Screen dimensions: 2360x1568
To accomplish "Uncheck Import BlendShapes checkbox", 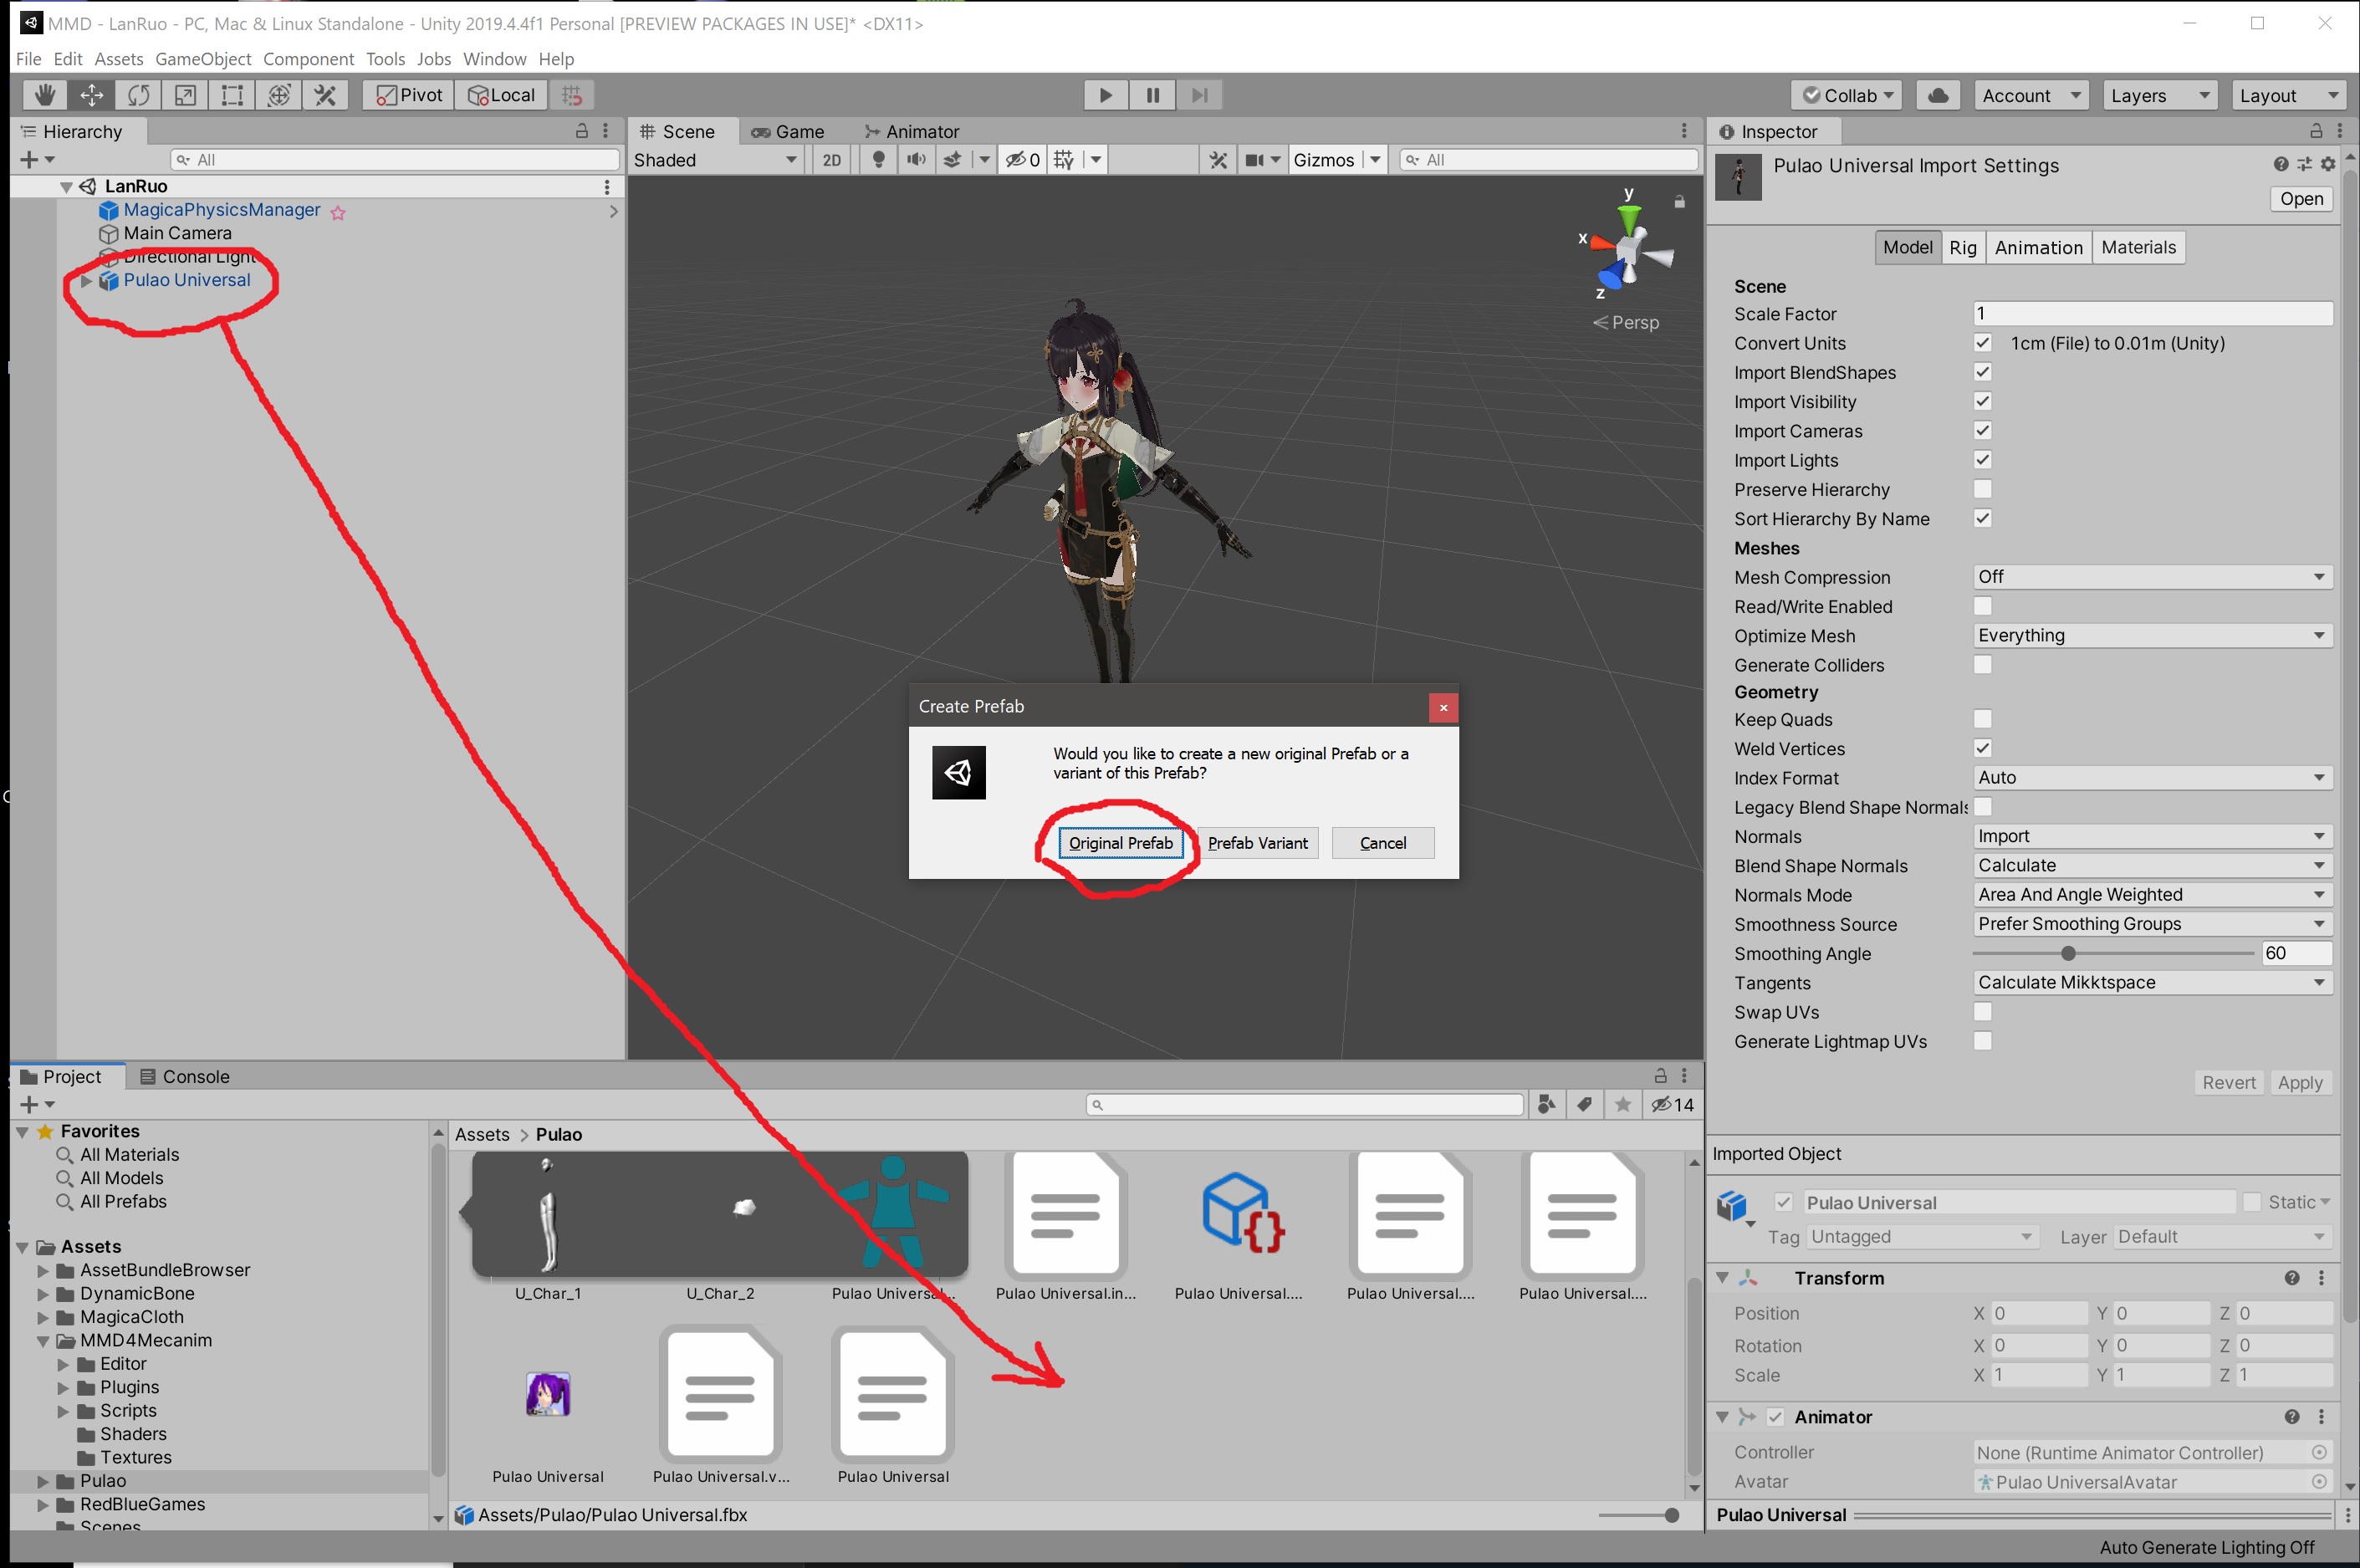I will click(x=1982, y=372).
